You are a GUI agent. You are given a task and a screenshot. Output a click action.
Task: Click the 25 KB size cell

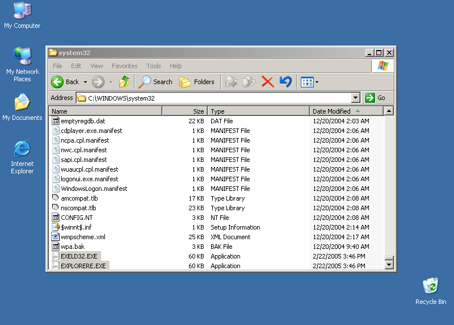pos(196,237)
